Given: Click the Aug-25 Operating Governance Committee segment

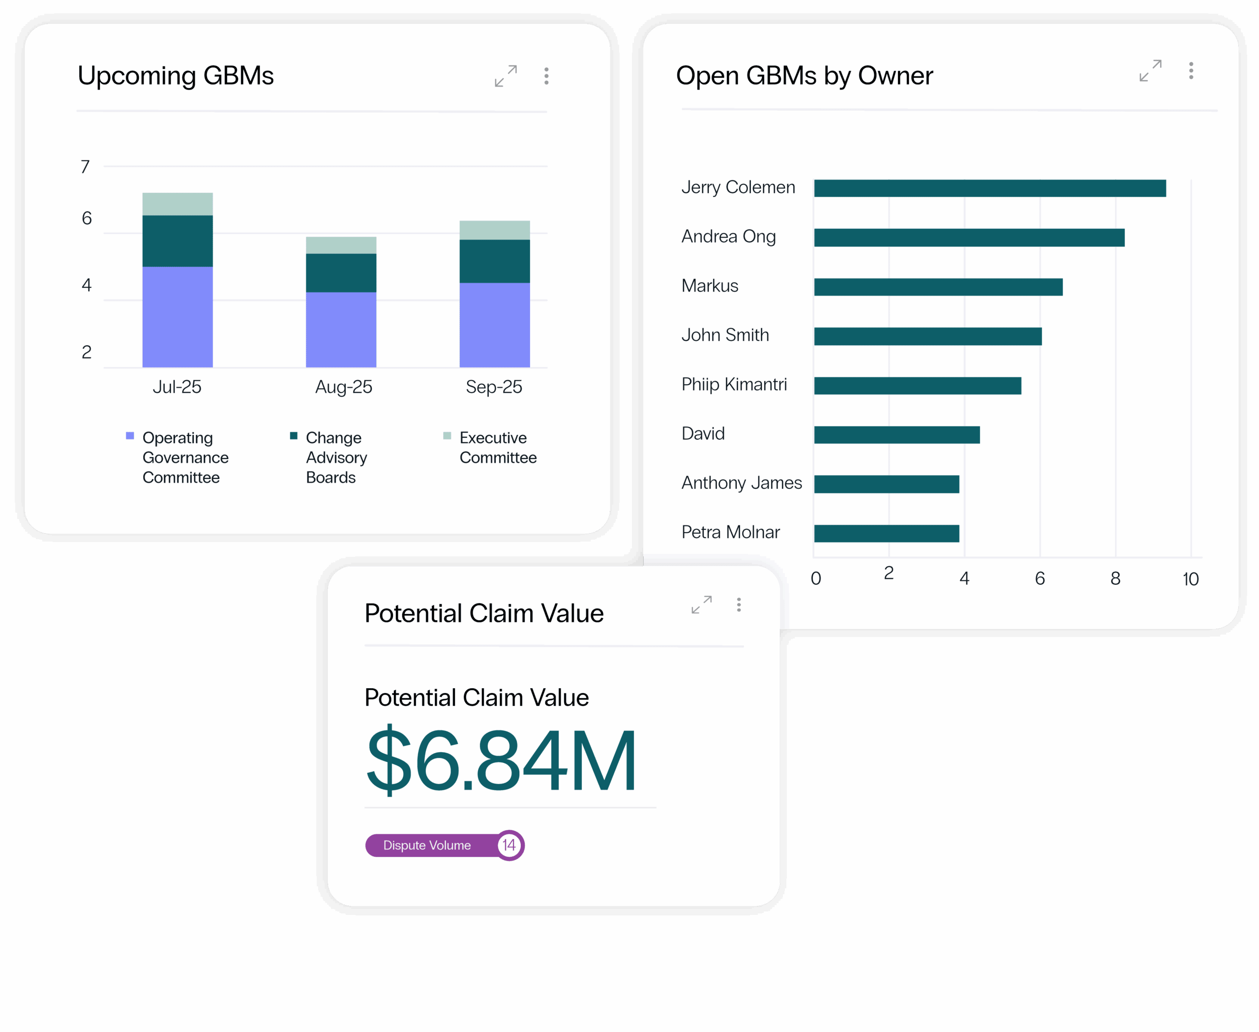Looking at the screenshot, I should click(x=341, y=330).
